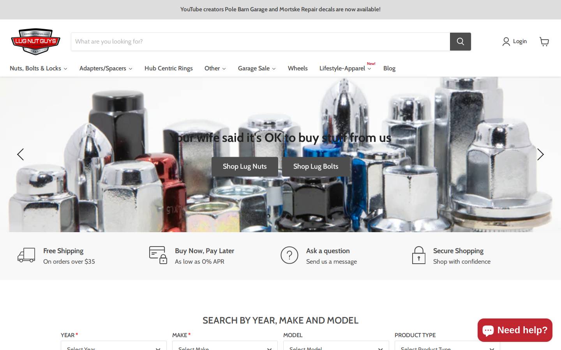Viewport: 561px width, 350px height.
Task: Click 'As low as 0% APR' text
Action: (x=199, y=262)
